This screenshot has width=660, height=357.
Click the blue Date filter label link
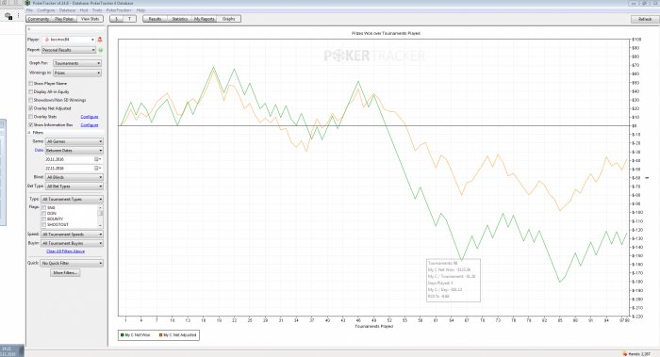(x=39, y=150)
